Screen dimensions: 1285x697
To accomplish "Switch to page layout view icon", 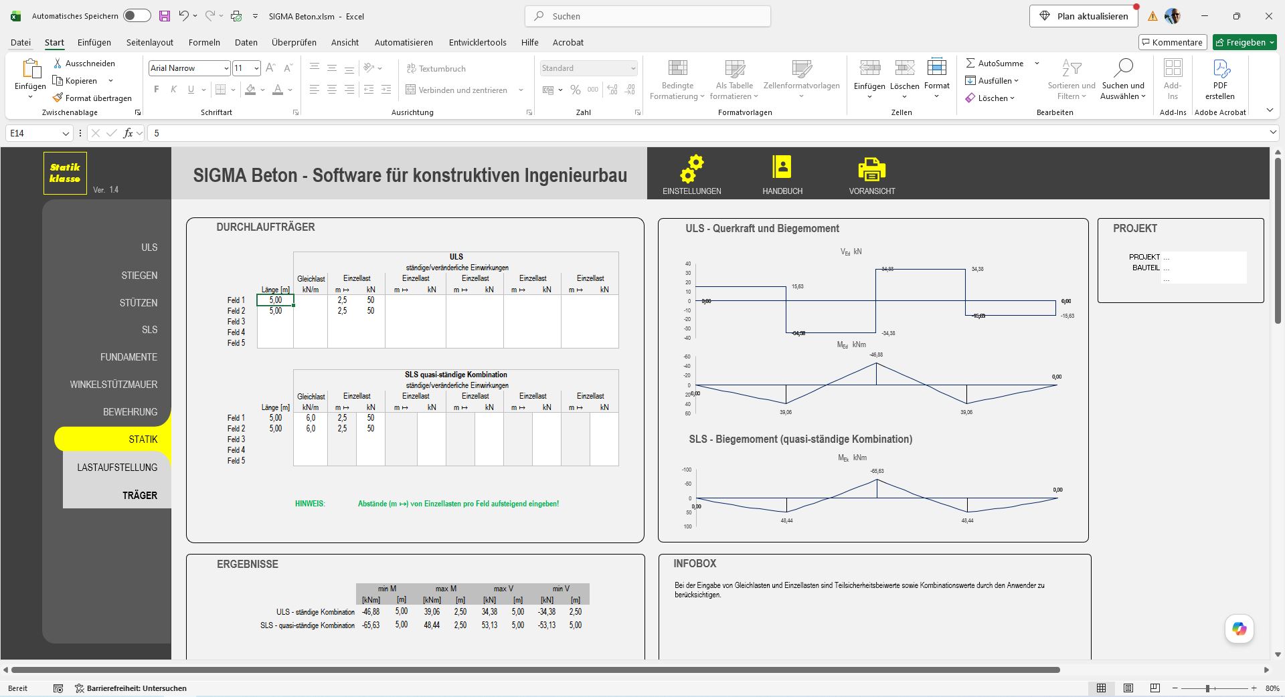I will point(1128,688).
